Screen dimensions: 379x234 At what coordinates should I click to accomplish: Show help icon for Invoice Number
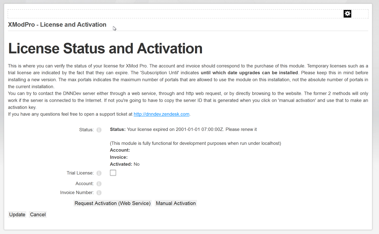click(x=99, y=193)
